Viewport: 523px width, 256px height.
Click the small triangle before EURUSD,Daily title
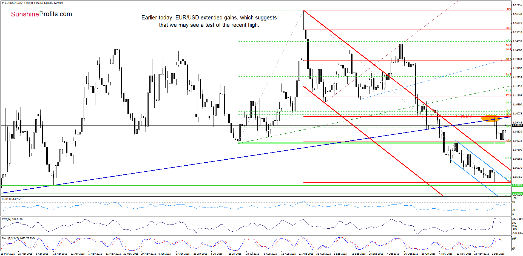pos(2,3)
